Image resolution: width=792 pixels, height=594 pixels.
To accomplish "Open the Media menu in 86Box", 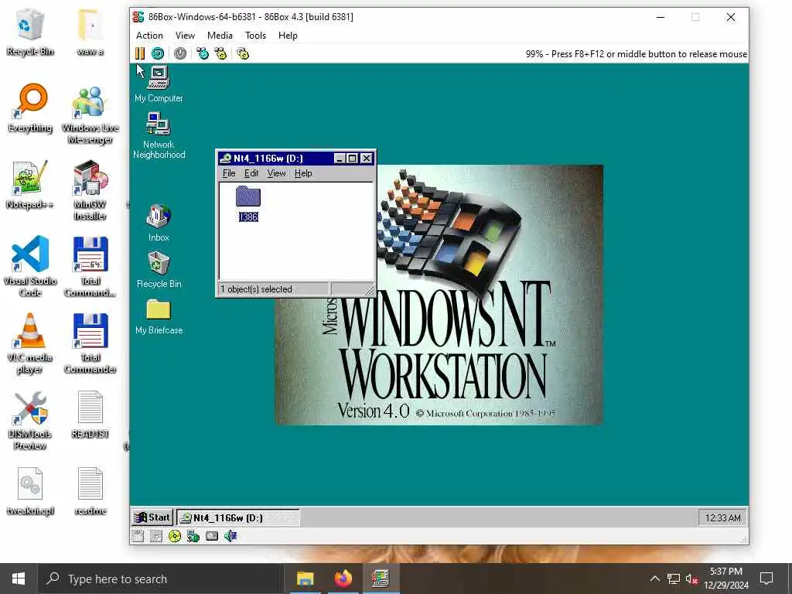I will [x=220, y=36].
